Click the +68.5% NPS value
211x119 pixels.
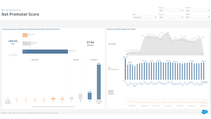[13, 41]
